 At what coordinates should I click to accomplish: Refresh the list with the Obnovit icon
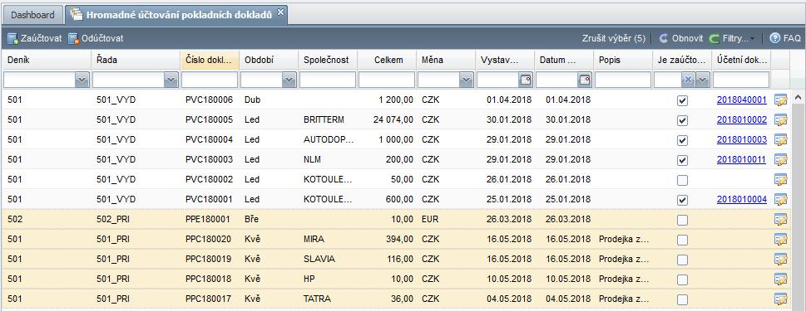coord(664,38)
